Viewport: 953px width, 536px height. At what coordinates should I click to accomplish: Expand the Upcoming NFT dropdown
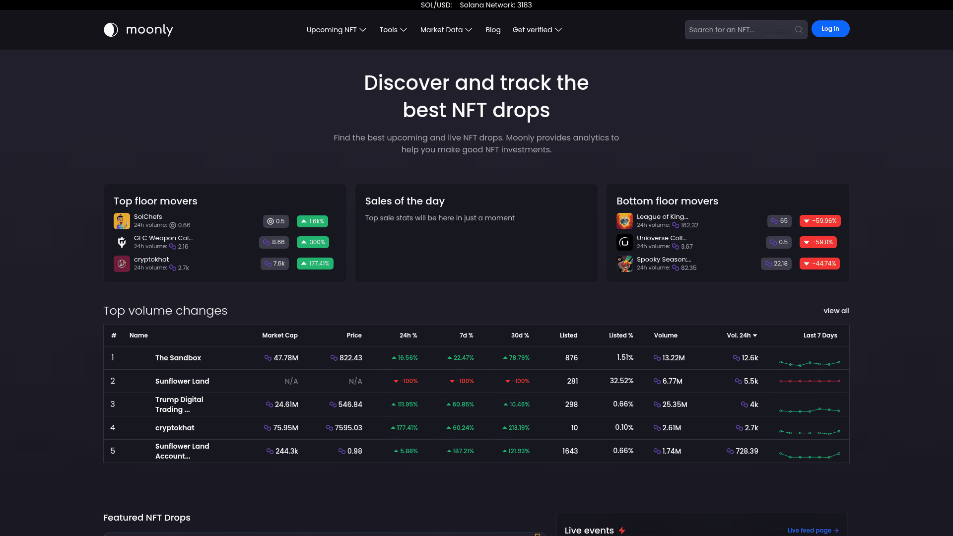[x=336, y=30]
